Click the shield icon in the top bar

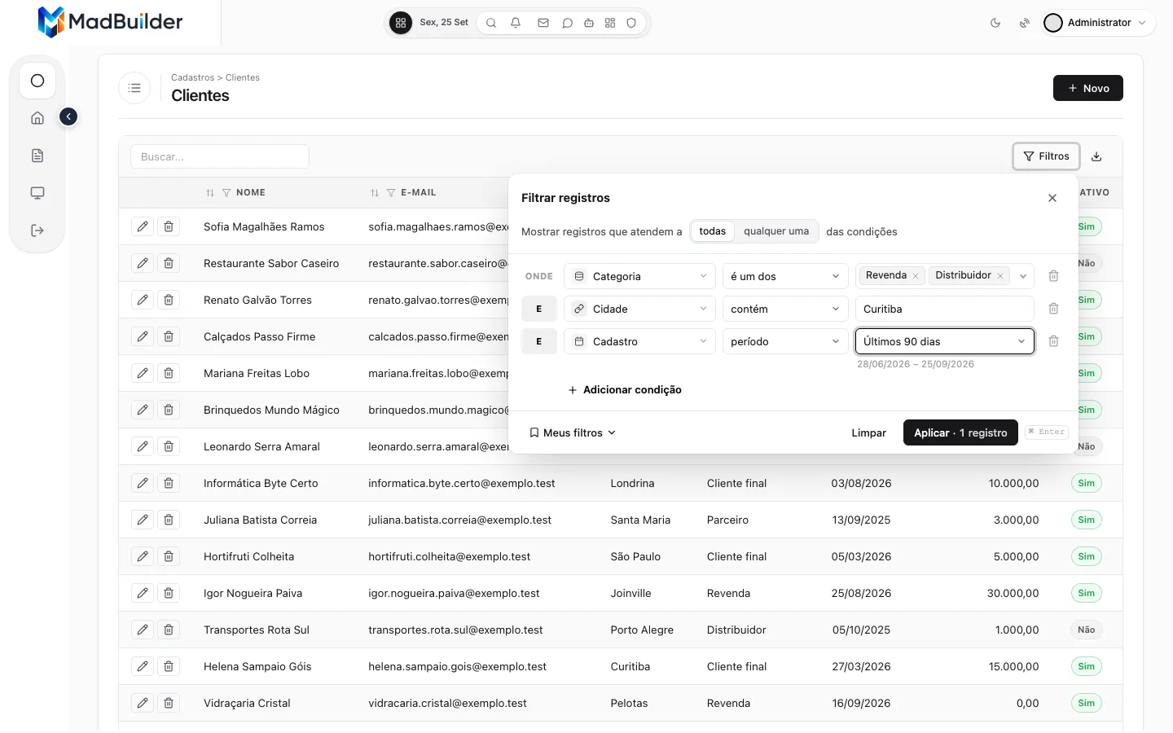[631, 23]
